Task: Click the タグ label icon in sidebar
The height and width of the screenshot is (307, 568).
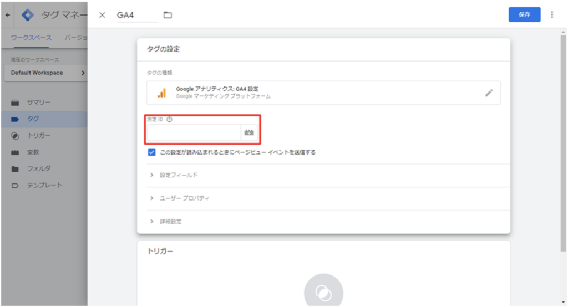Action: tap(15, 119)
